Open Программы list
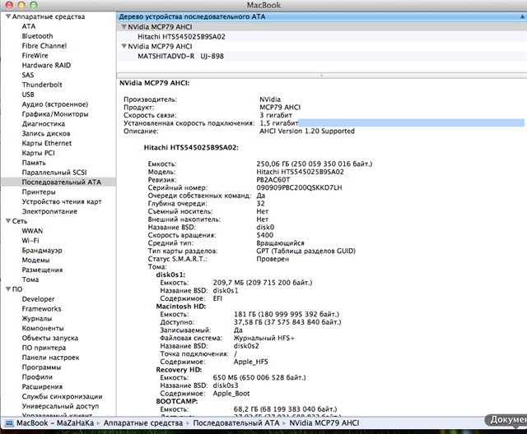 point(41,367)
